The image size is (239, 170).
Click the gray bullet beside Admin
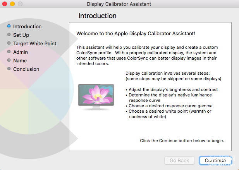pyautogui.click(x=9, y=52)
